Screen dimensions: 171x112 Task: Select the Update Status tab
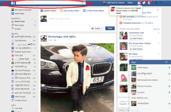pos(48,11)
